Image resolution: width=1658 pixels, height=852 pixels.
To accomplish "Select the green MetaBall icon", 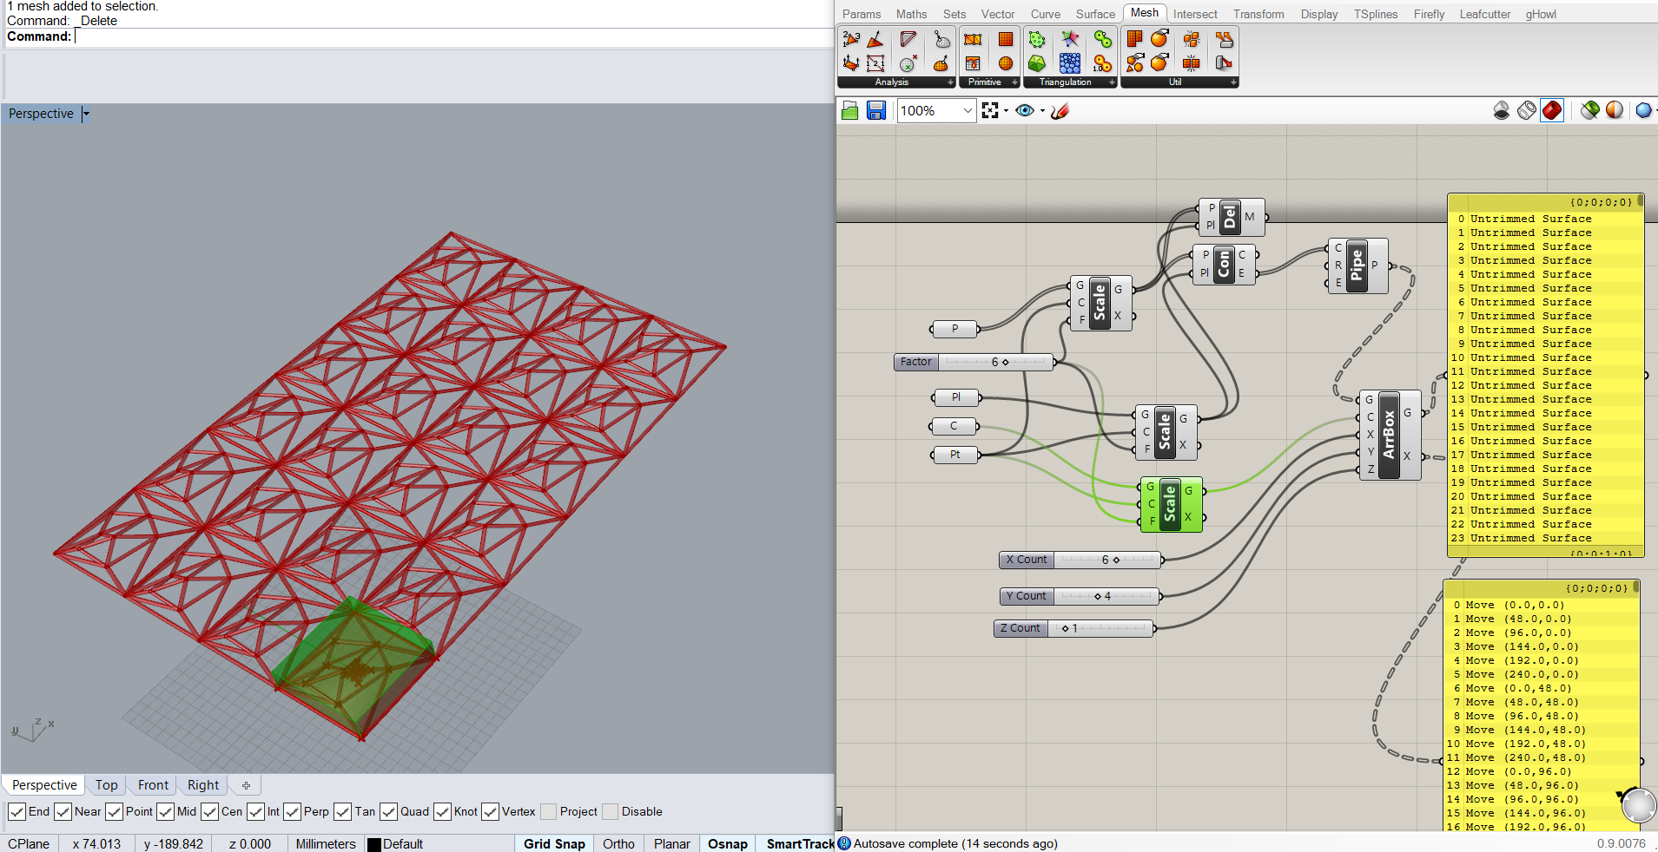I will (x=1103, y=39).
